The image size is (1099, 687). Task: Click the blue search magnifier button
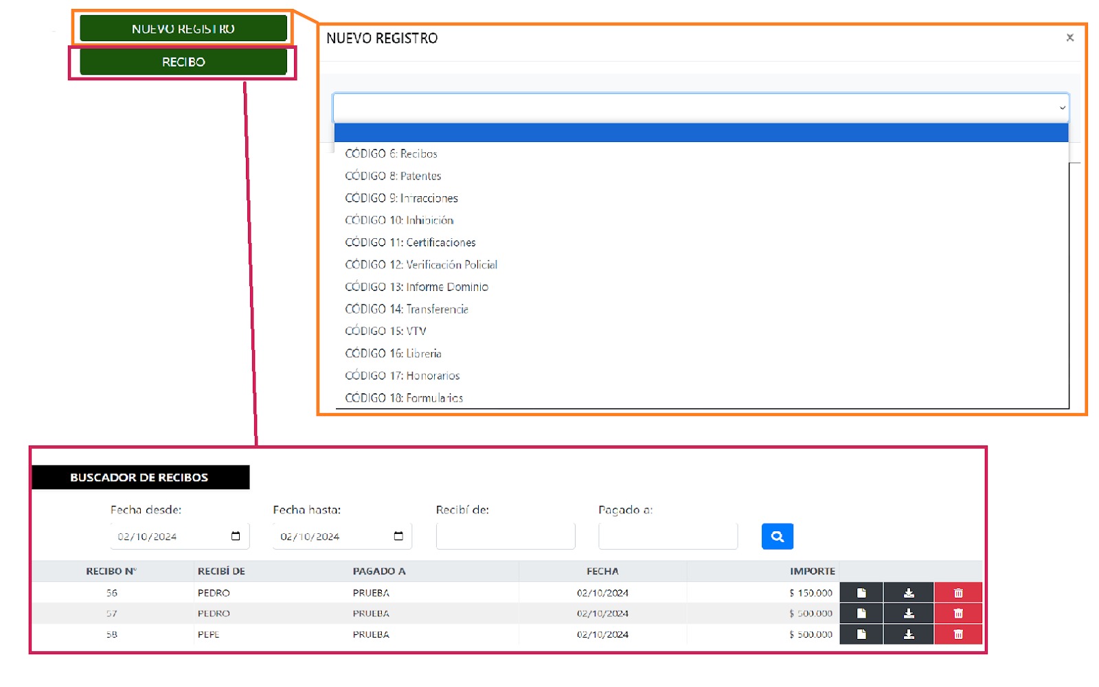(x=778, y=536)
